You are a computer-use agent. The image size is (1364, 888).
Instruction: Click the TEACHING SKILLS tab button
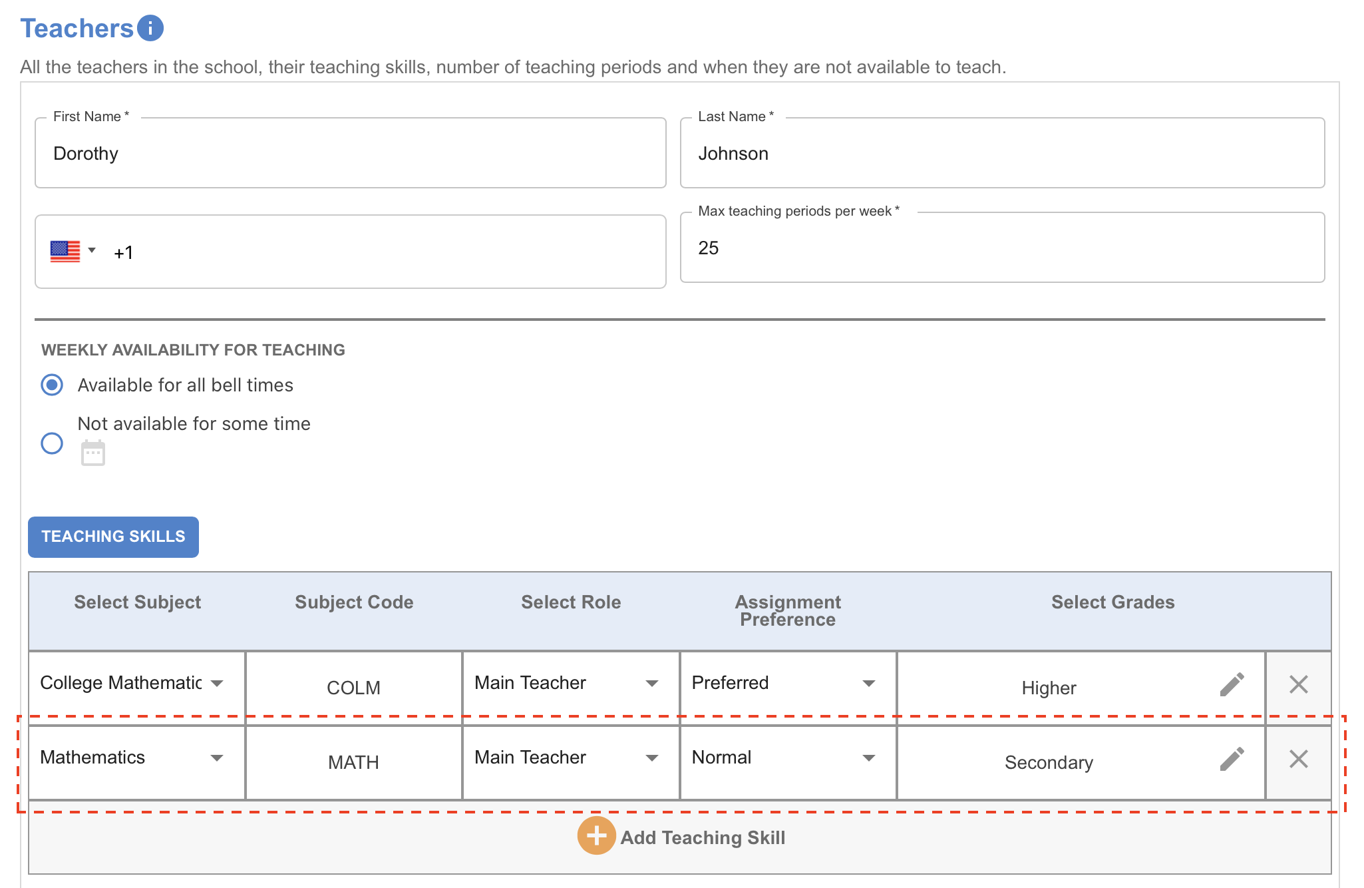pyautogui.click(x=113, y=537)
